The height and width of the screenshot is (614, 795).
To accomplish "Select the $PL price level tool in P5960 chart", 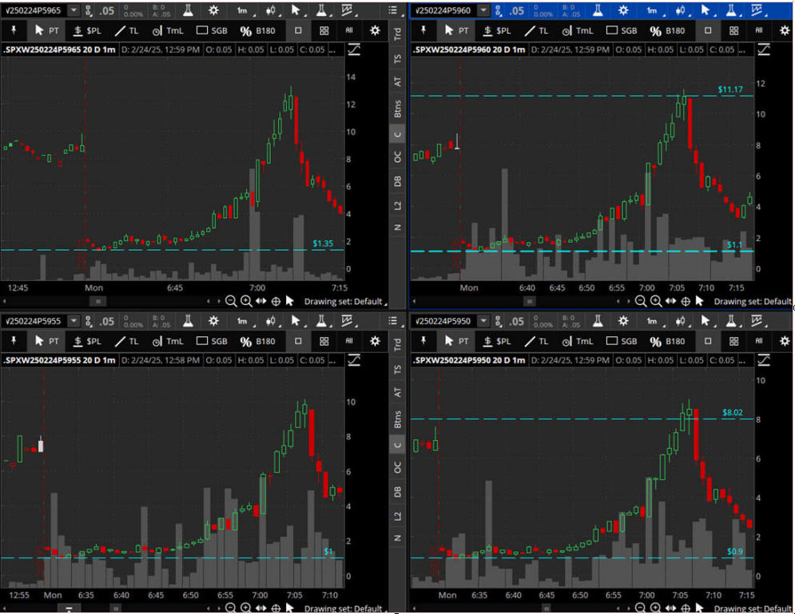I will (x=497, y=30).
